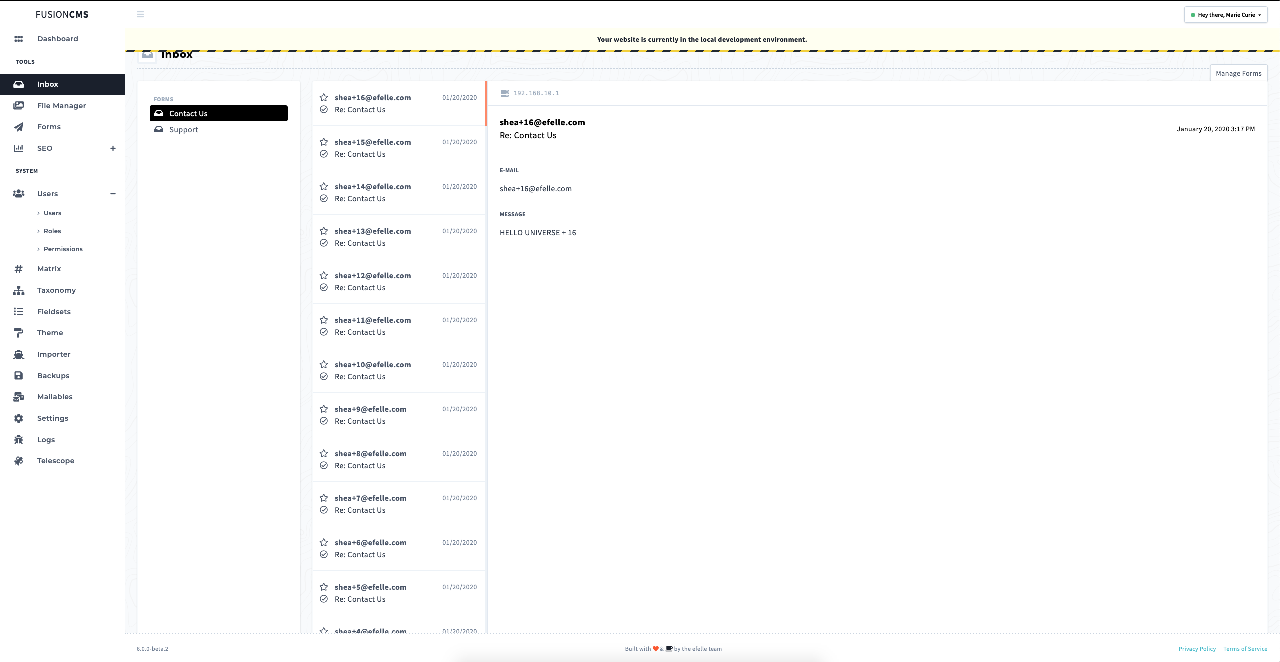Viewport: 1280px width, 662px height.
Task: Click the Mailables mail icon
Action: [19, 397]
